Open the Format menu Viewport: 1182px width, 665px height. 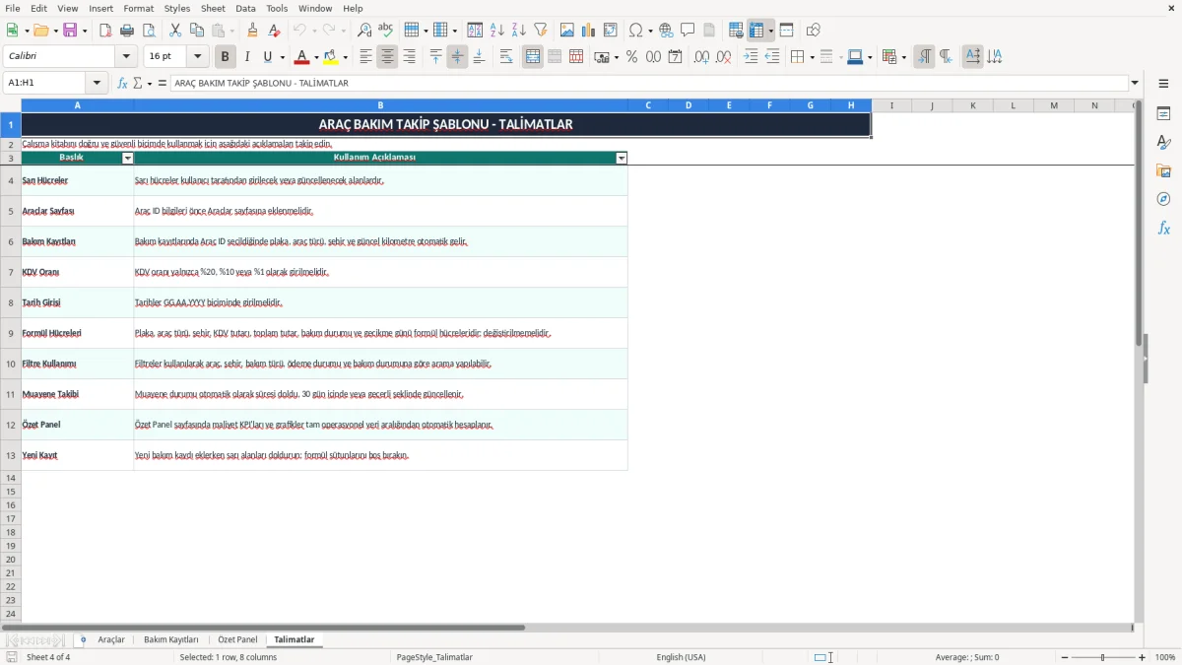(x=138, y=8)
